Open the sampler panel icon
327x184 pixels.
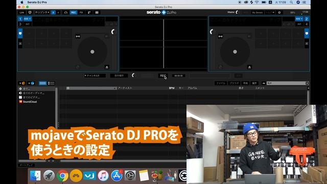[89, 12]
